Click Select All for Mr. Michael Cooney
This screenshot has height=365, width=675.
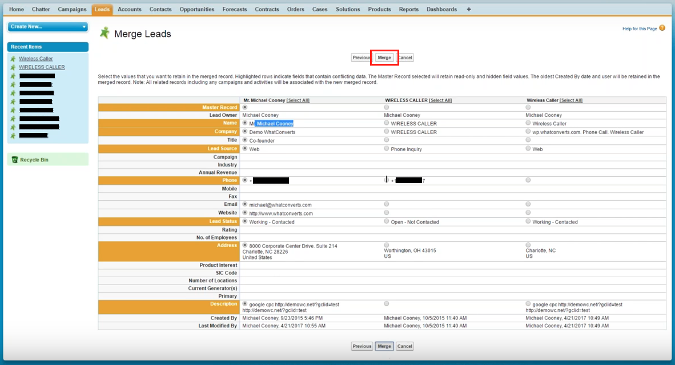point(298,100)
